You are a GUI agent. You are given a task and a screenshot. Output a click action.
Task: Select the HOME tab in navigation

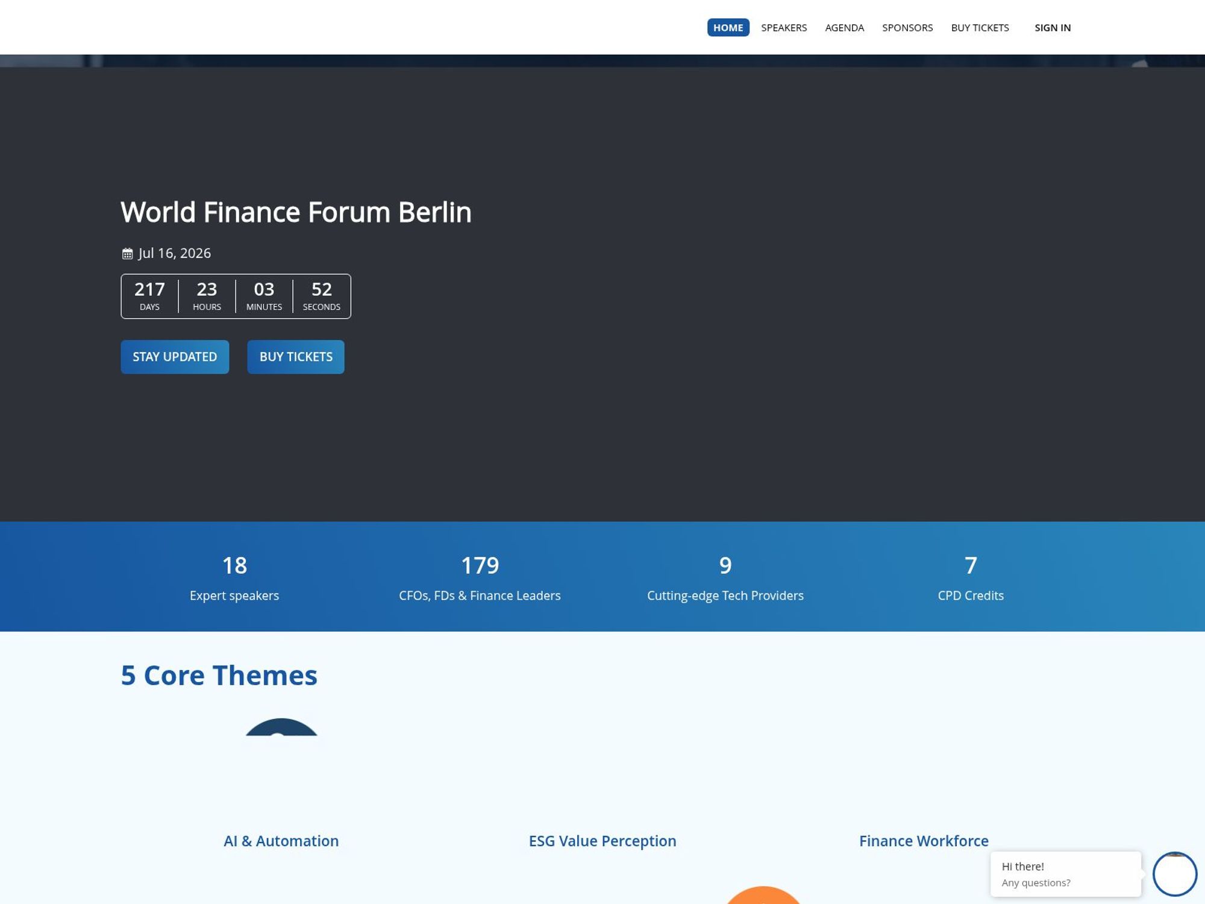pyautogui.click(x=728, y=28)
